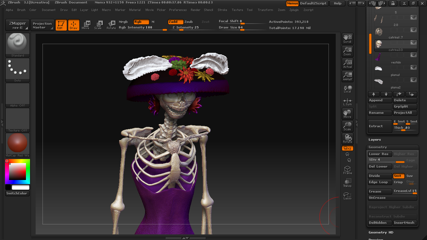This screenshot has width=427, height=240.
Task: Click the Divide button in Geometry
Action: (x=379, y=176)
